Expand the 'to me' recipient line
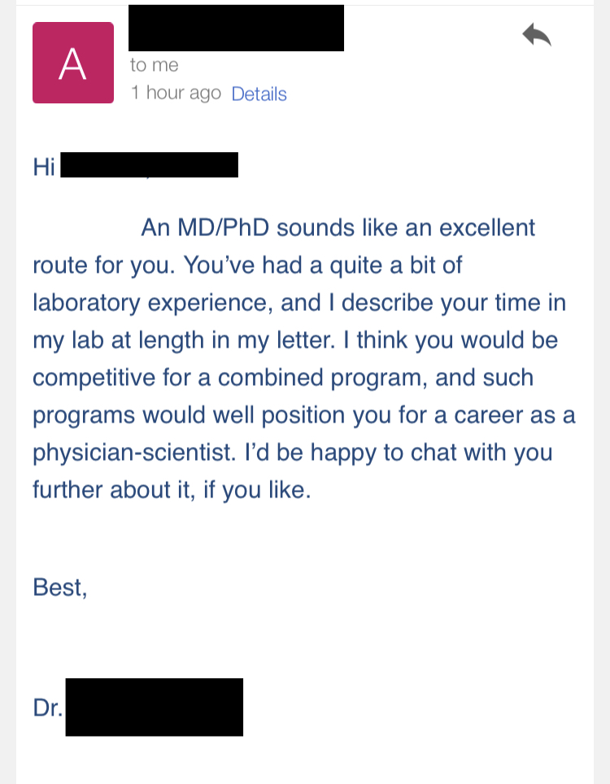 click(x=155, y=65)
